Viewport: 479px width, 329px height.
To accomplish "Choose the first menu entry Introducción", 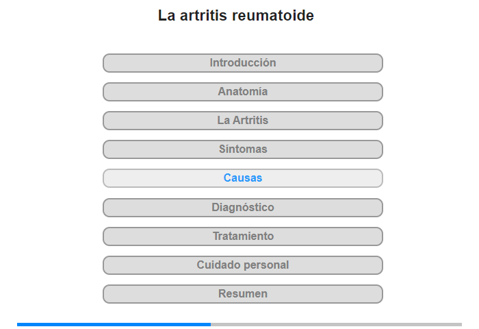I will coord(242,63).
